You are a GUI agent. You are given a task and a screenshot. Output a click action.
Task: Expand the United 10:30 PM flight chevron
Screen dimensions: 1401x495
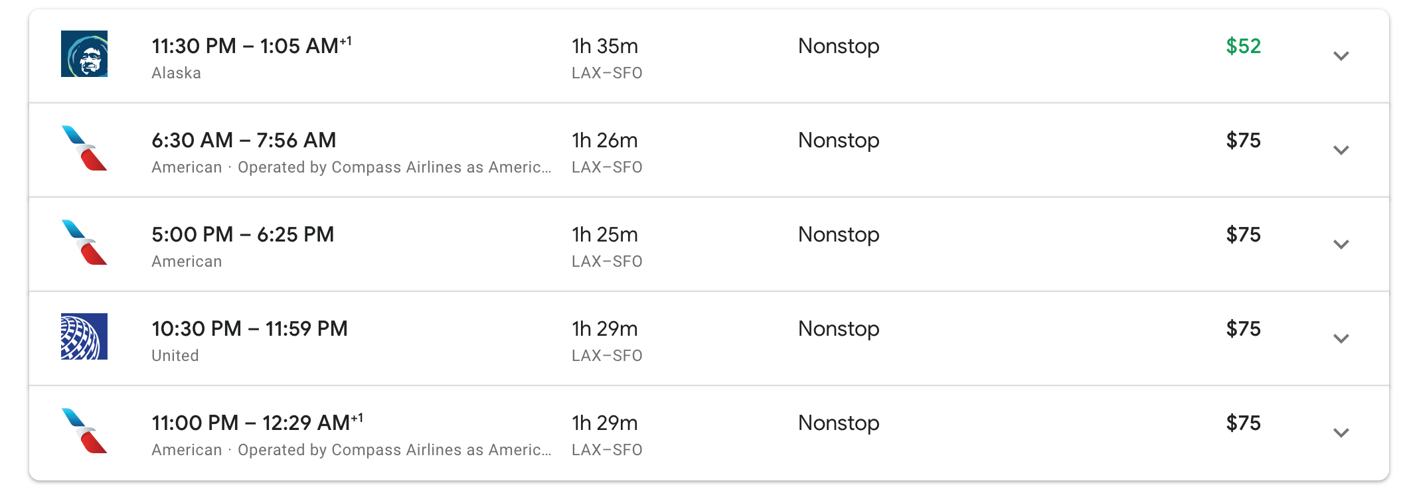pyautogui.click(x=1341, y=338)
